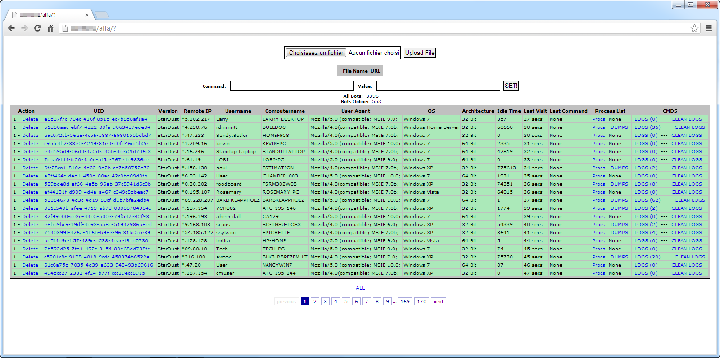The width and height of the screenshot is (720, 358).
Task: Click the Remote IP column header
Action: [x=198, y=111]
